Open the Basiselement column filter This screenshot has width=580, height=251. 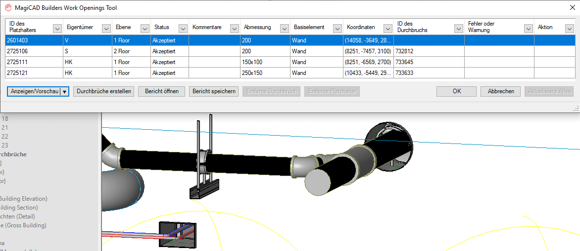[x=337, y=29]
